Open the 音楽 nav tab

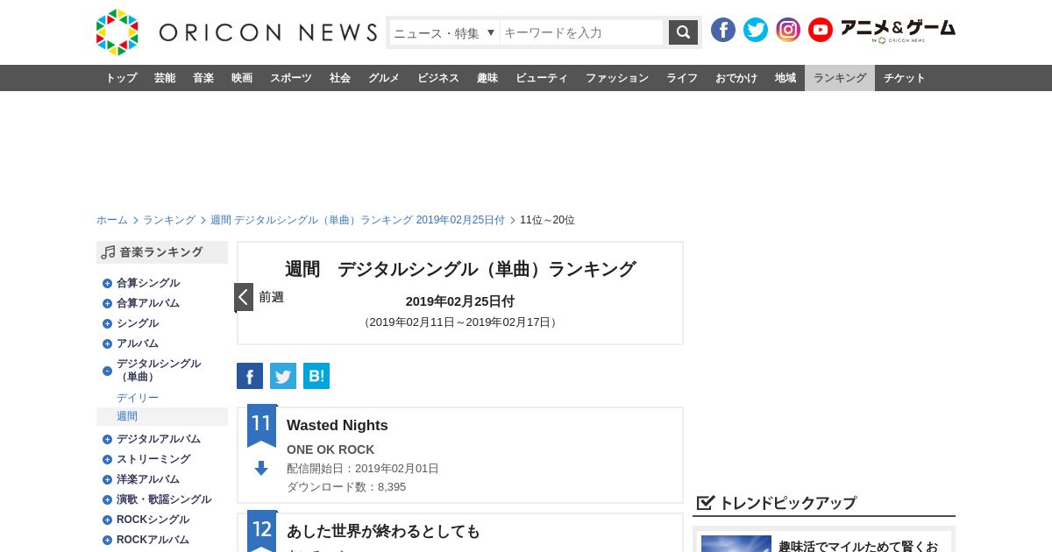[x=203, y=78]
